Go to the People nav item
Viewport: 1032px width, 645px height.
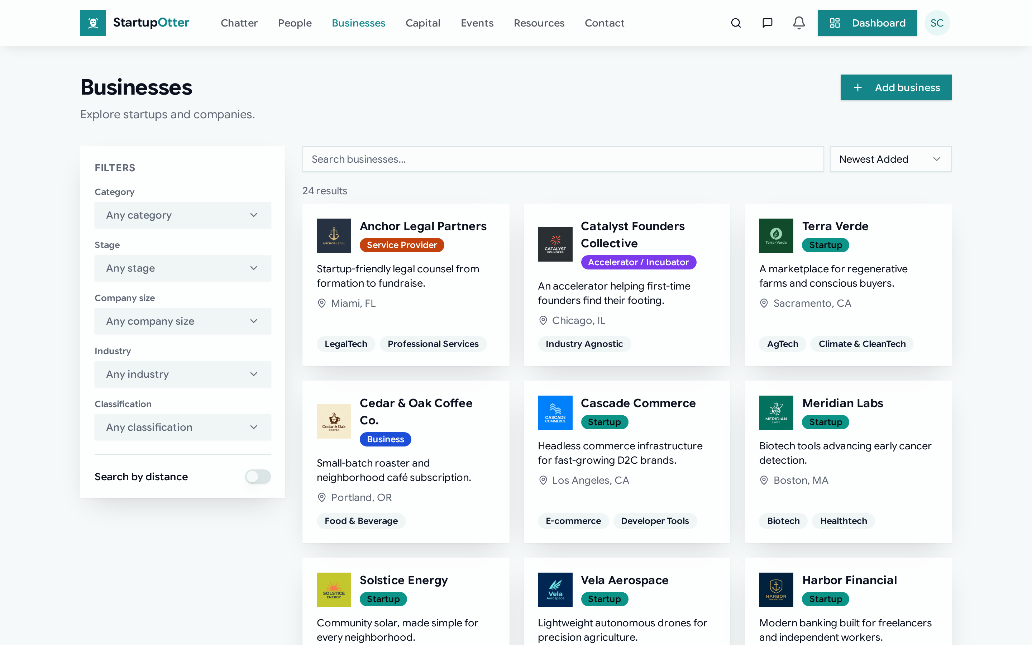click(295, 23)
